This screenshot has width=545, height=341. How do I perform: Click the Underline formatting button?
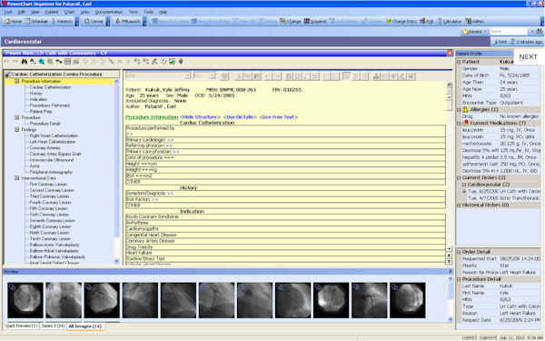pyautogui.click(x=297, y=76)
